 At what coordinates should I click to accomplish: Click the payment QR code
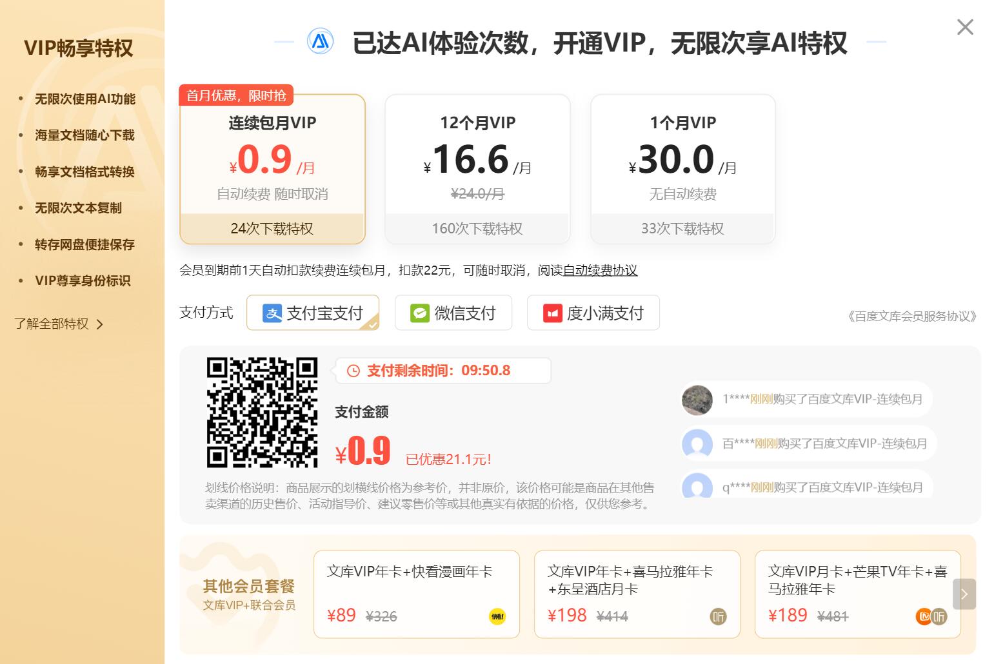pos(262,413)
